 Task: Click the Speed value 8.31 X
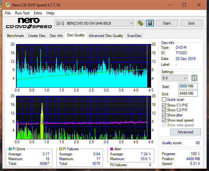coord(195,164)
